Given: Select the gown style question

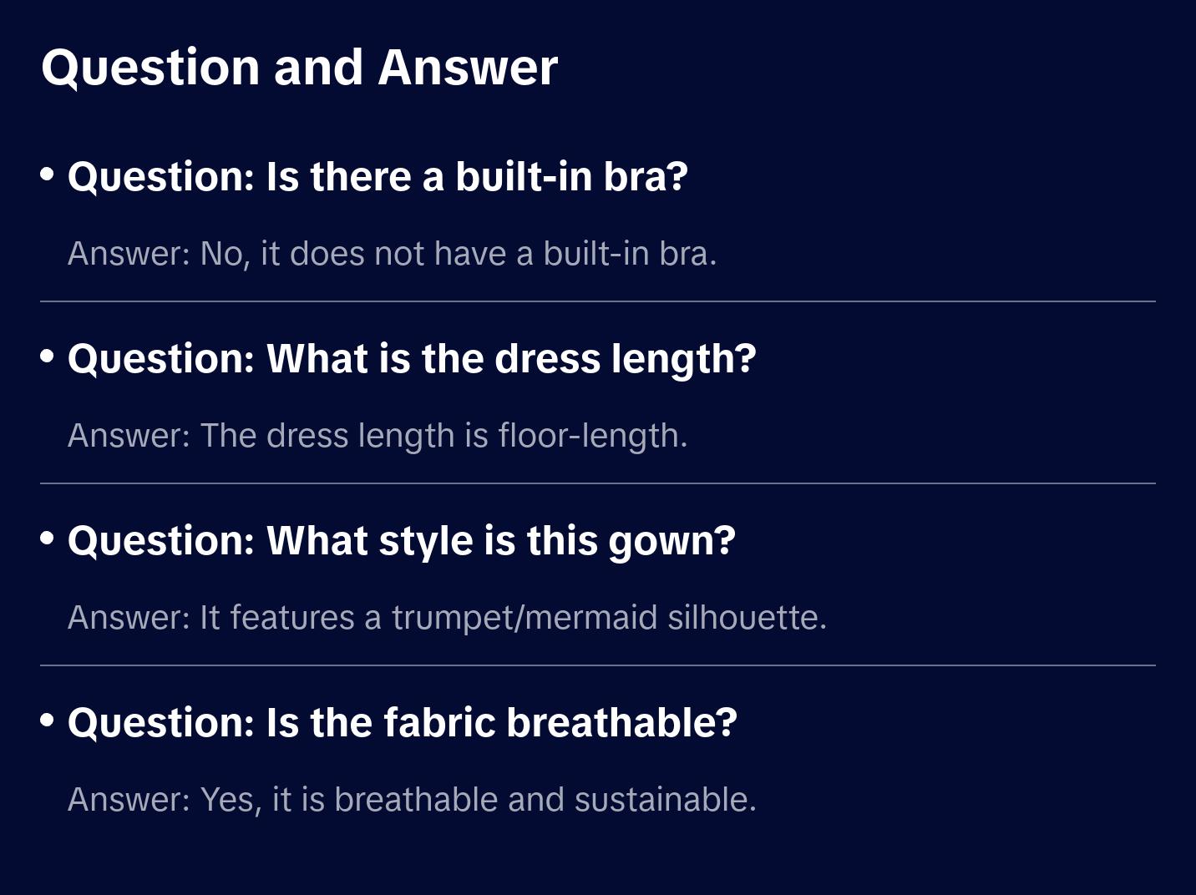Looking at the screenshot, I should pyautogui.click(x=402, y=541).
